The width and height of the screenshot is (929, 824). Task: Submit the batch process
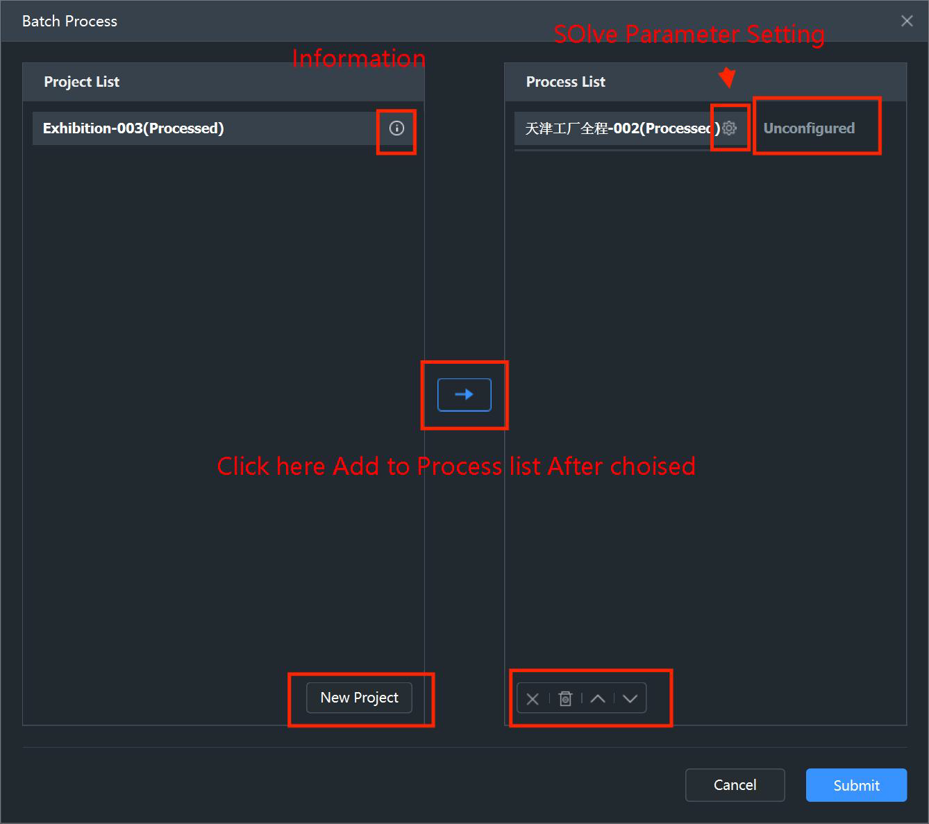point(856,785)
